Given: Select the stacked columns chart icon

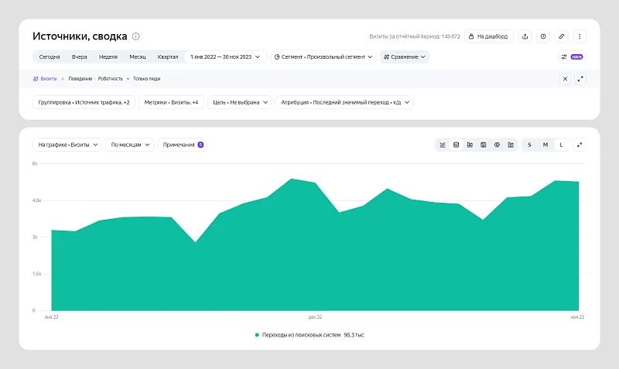Looking at the screenshot, I should 483,145.
